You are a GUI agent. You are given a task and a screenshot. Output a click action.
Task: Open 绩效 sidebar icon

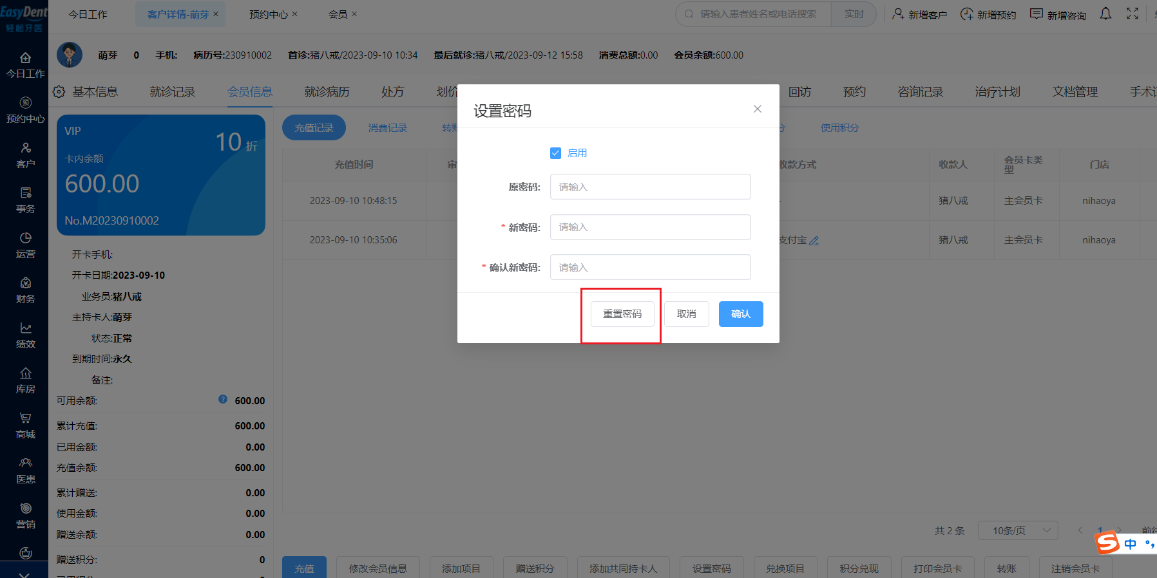(x=25, y=336)
